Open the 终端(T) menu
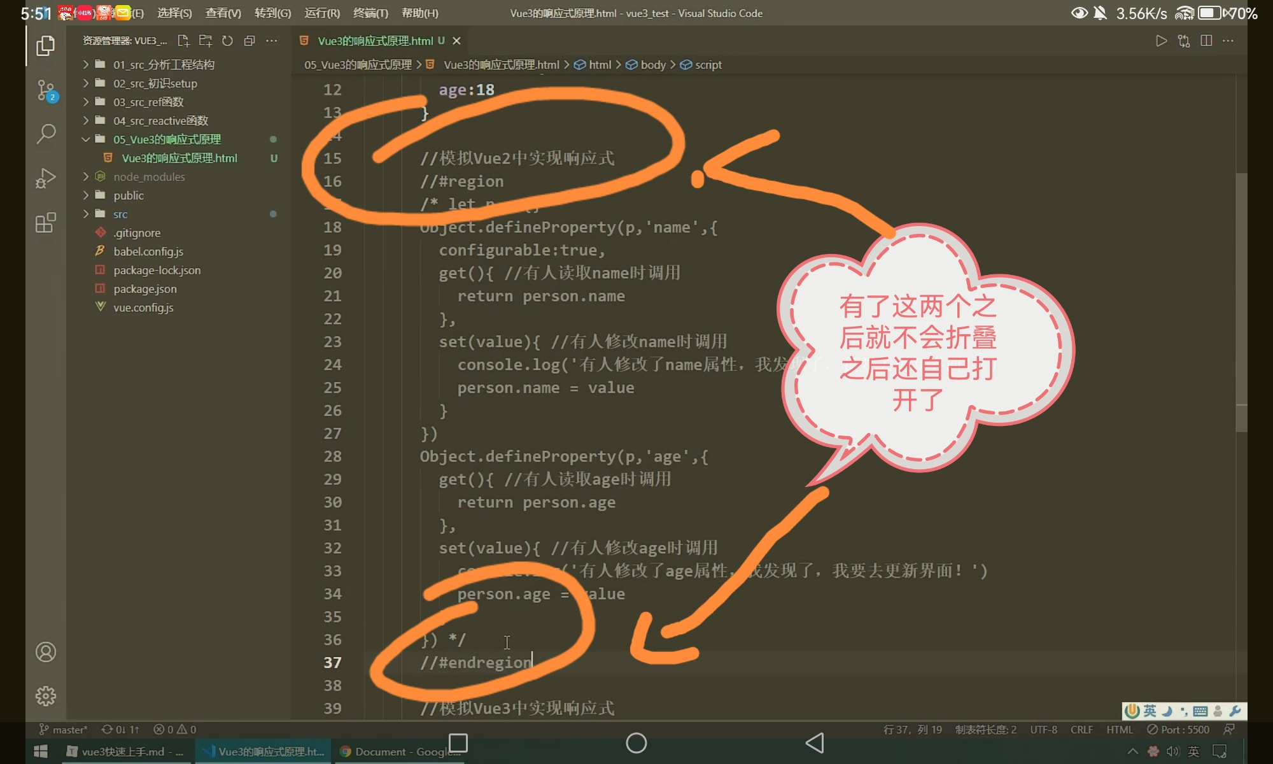 click(370, 13)
